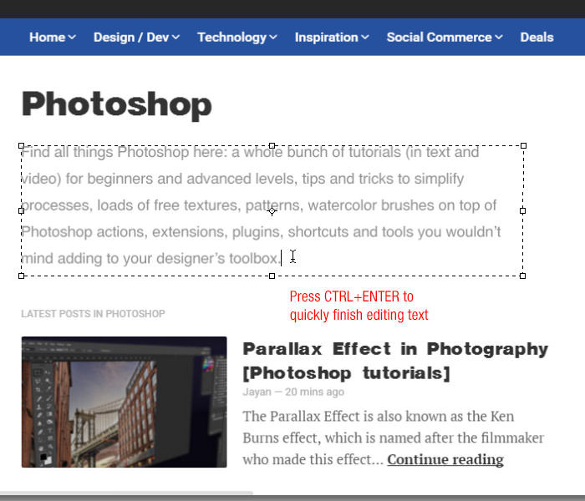
Task: Click the center reference point of text box
Action: coord(272,211)
